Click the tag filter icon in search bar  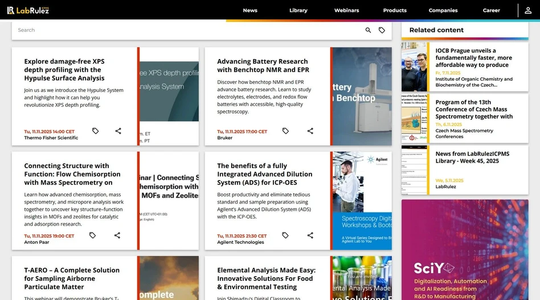[382, 30]
